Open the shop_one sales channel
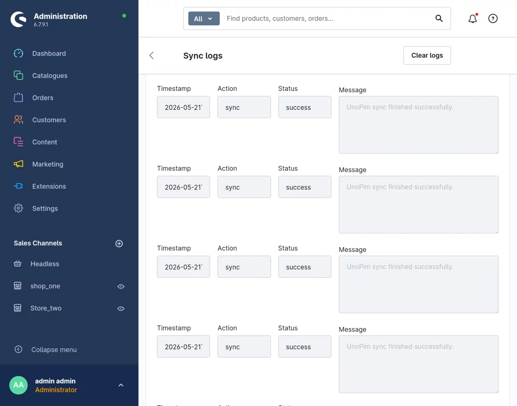 point(45,286)
